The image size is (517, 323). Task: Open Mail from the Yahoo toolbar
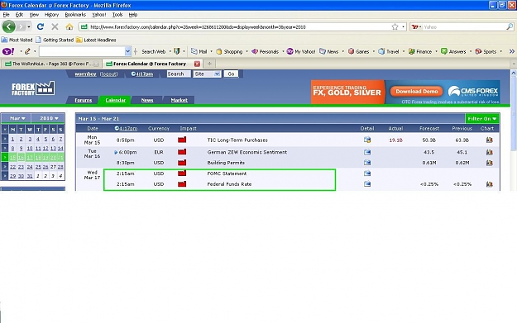(199, 51)
